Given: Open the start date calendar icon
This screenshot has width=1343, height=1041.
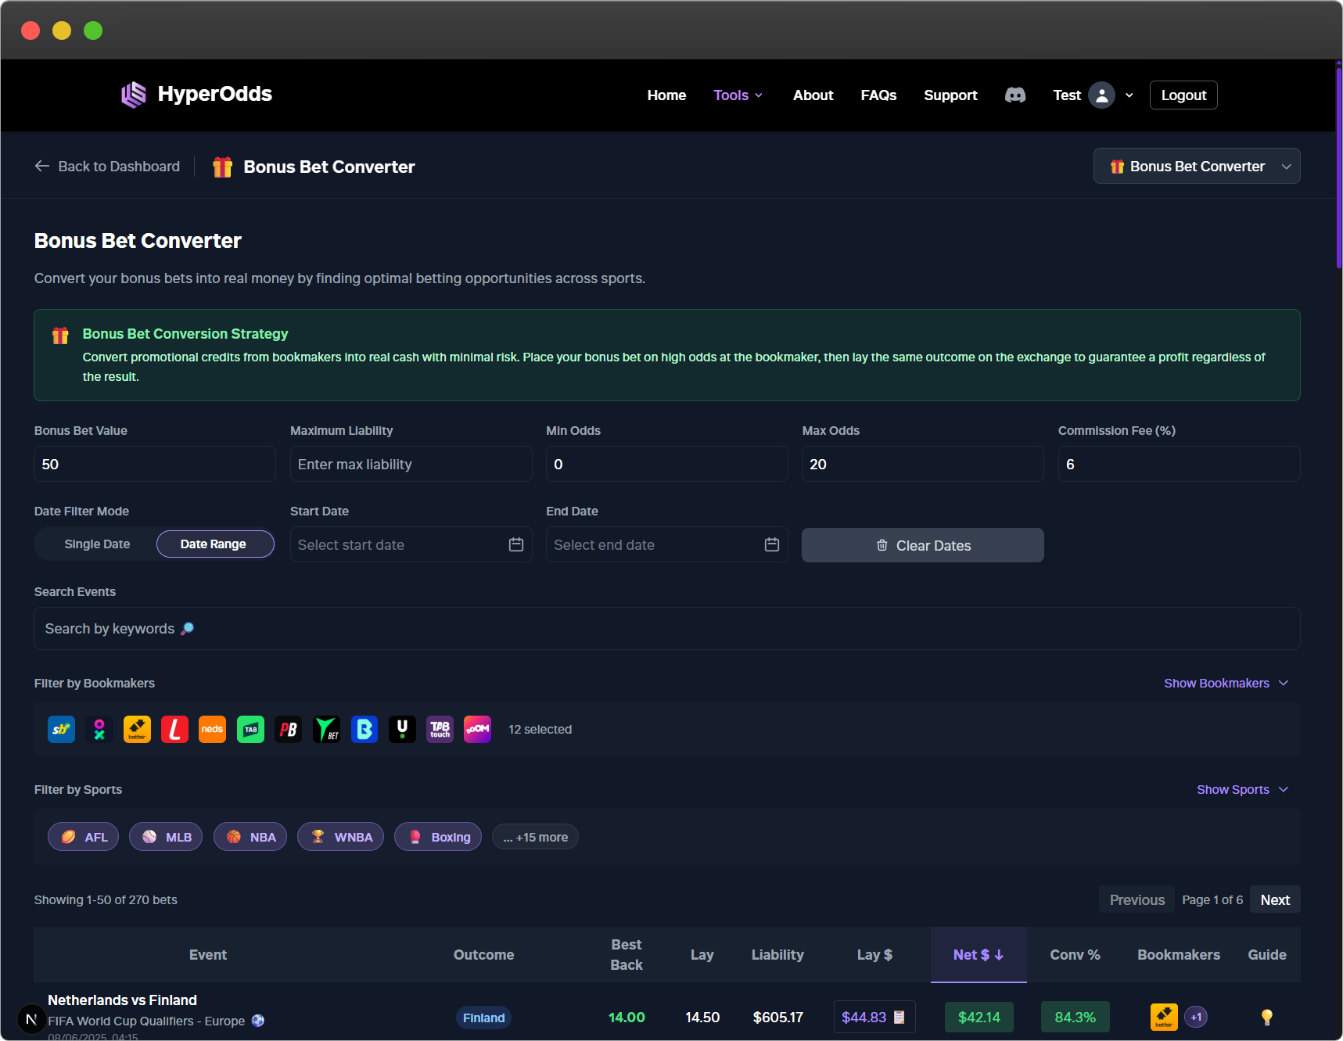Looking at the screenshot, I should [x=516, y=544].
